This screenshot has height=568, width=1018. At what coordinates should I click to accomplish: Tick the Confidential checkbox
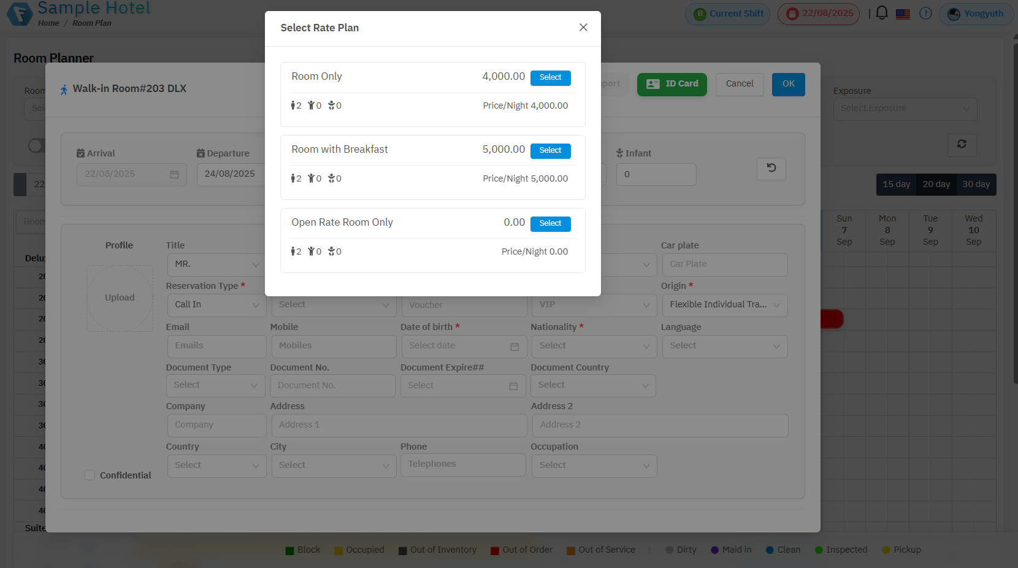click(x=90, y=475)
